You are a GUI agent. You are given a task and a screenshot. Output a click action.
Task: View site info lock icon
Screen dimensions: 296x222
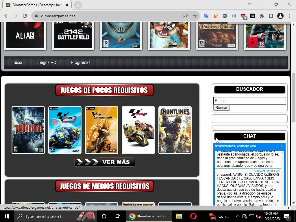click(36, 16)
